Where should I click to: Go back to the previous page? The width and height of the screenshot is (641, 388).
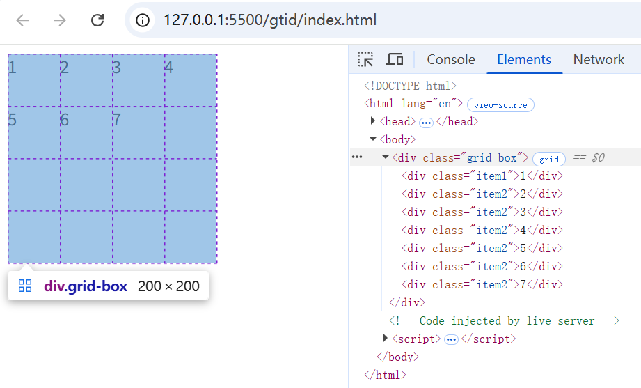(22, 20)
